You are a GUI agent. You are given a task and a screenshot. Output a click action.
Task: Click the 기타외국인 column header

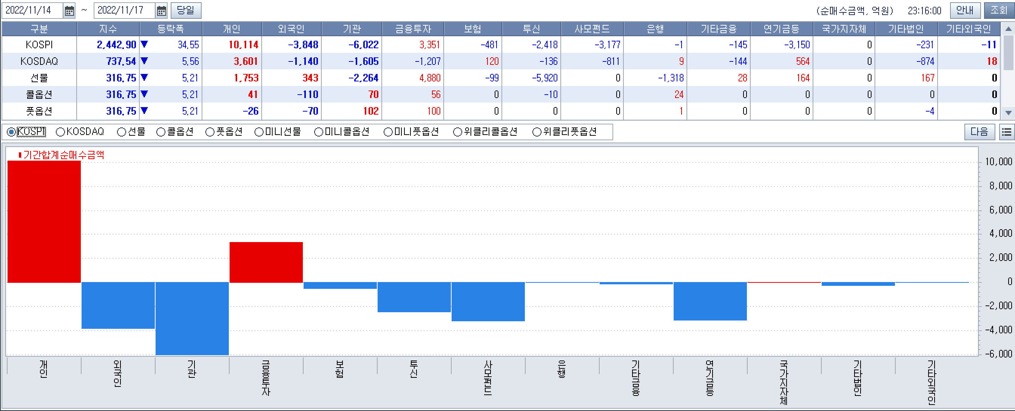pyautogui.click(x=969, y=29)
